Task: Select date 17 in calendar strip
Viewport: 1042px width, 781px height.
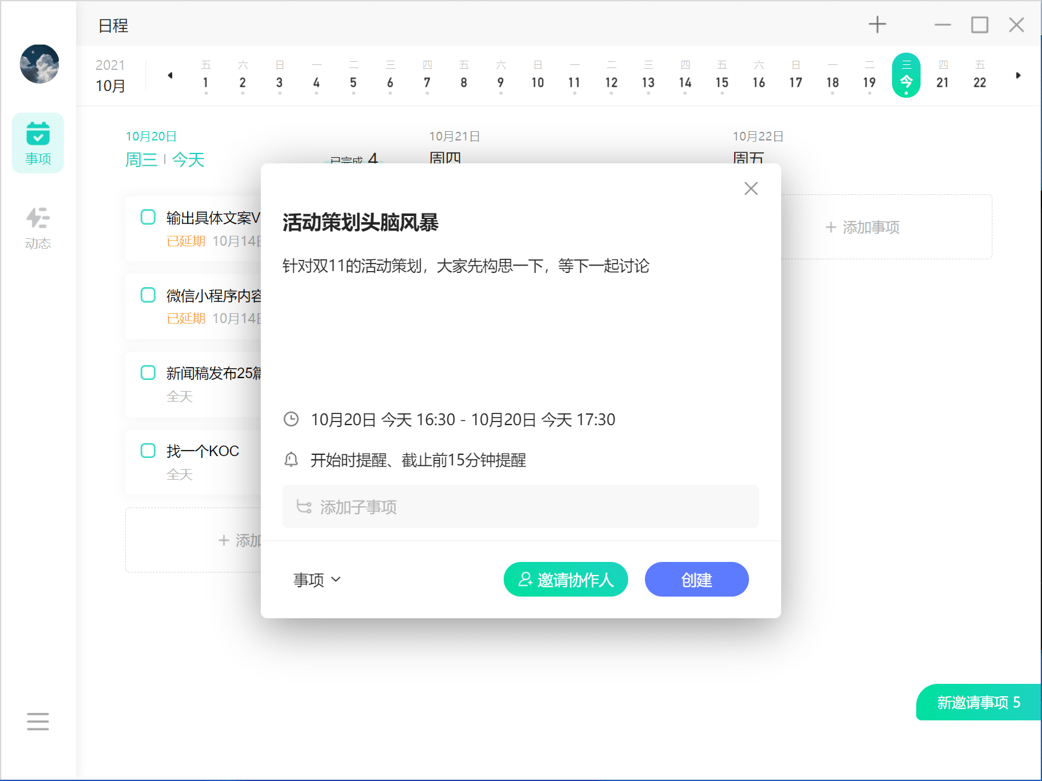Action: [x=795, y=75]
